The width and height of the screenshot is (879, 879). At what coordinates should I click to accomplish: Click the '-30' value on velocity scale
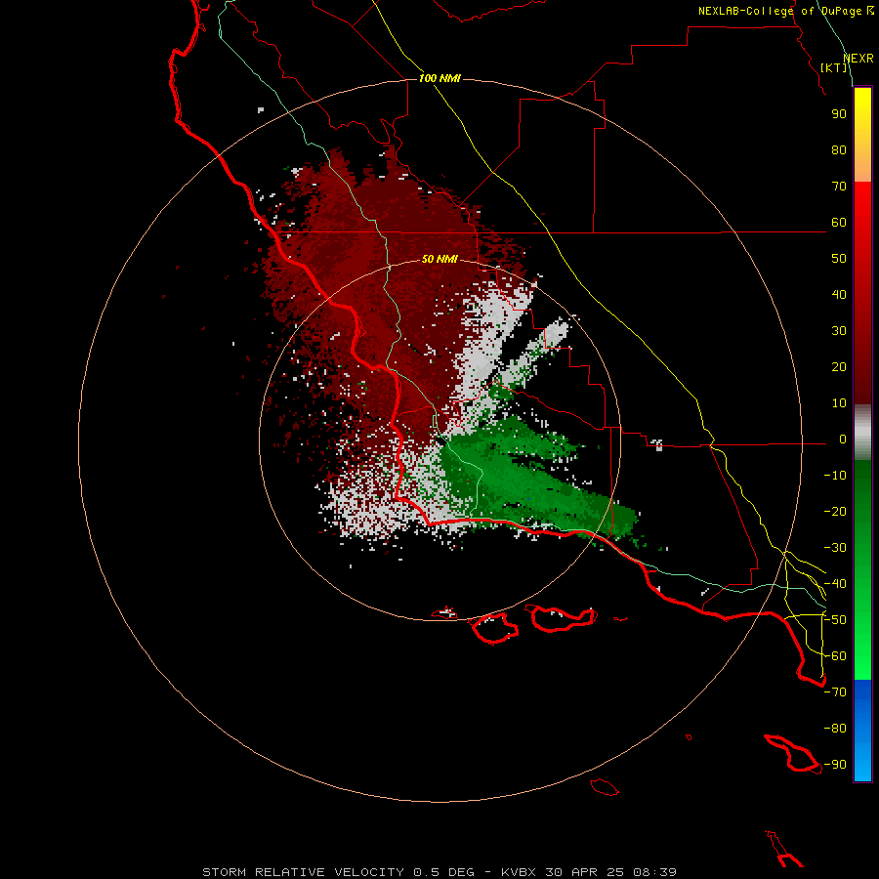(835, 548)
